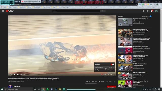Image resolution: width=162 pixels, height=91 pixels.
Task: Go to YouTube home via the logo
Action: click(10, 11)
